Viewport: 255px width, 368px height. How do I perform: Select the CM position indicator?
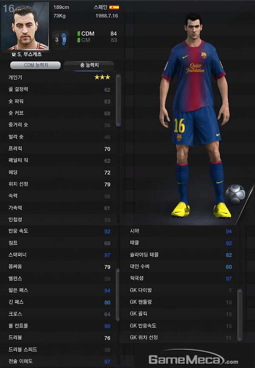pos(84,40)
